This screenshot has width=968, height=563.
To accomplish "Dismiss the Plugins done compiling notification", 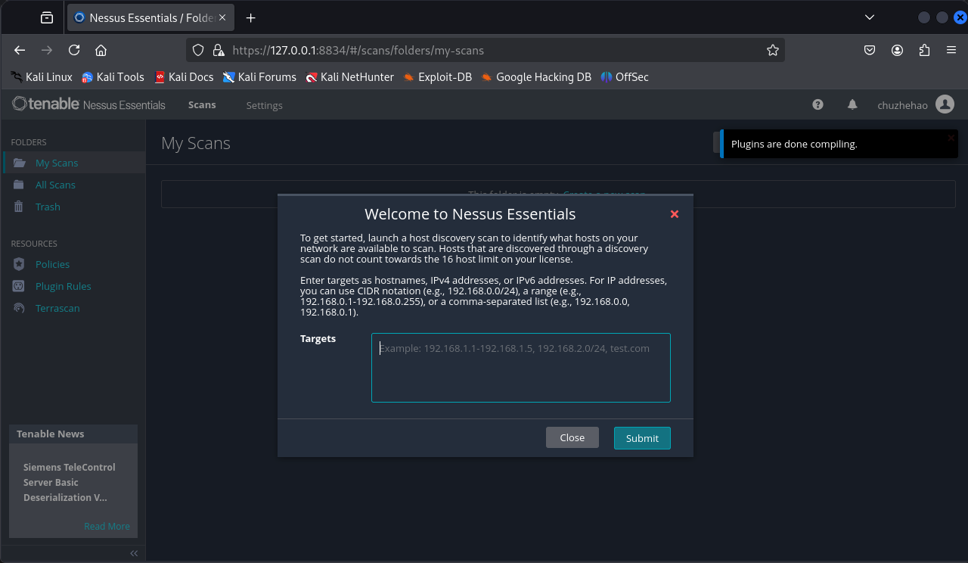I will click(951, 138).
